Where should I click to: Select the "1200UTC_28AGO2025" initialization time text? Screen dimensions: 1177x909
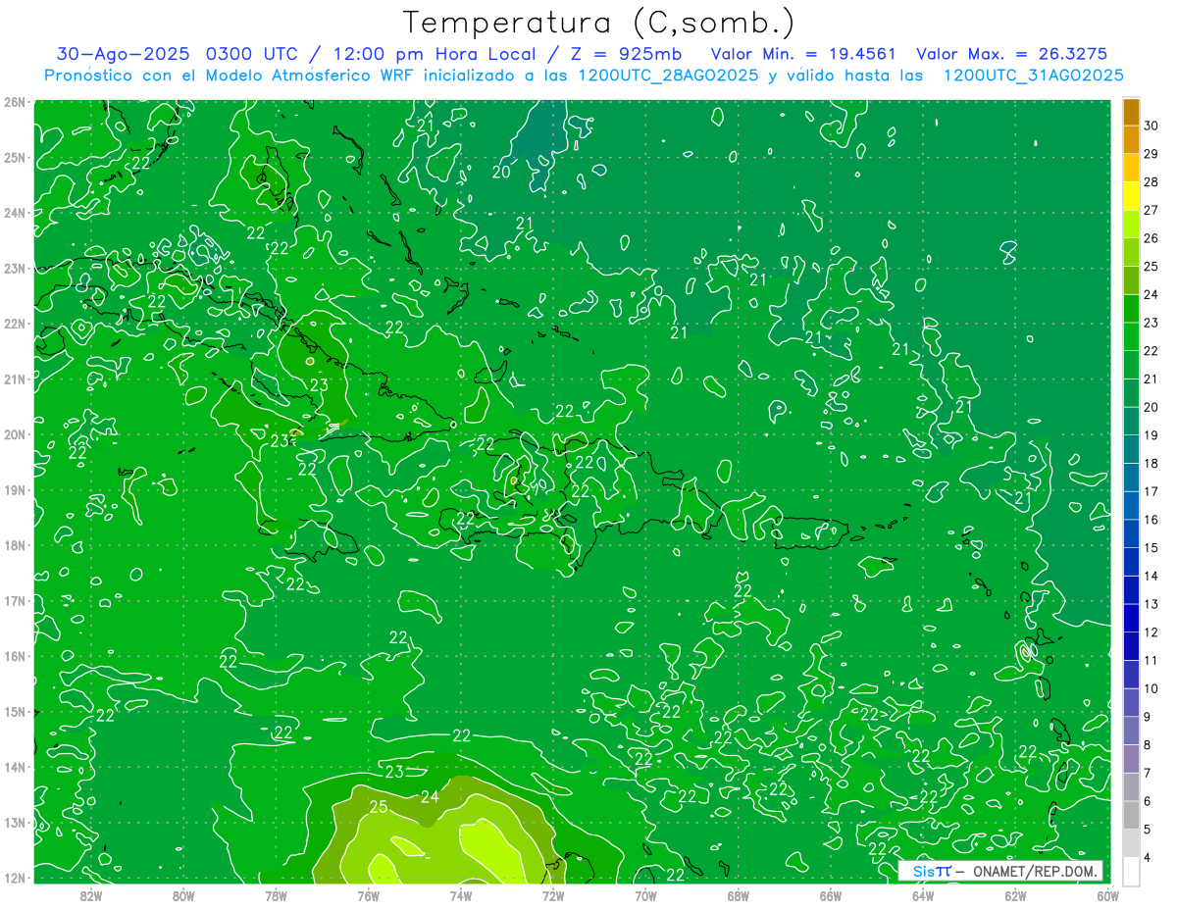(x=668, y=76)
